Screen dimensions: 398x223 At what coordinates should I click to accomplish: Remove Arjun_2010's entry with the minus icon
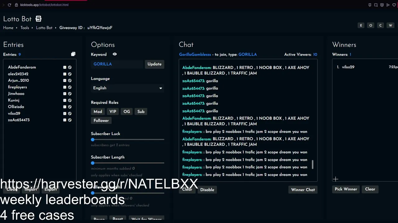pyautogui.click(x=65, y=81)
